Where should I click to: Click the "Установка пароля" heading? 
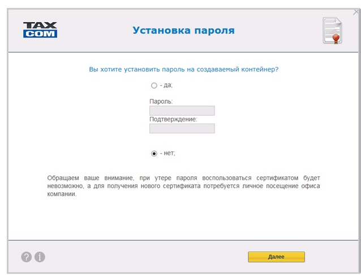(x=183, y=30)
